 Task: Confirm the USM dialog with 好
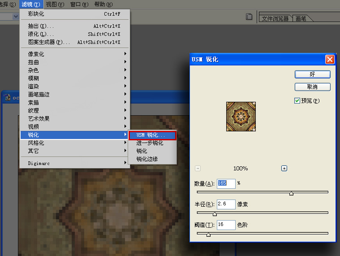click(313, 74)
